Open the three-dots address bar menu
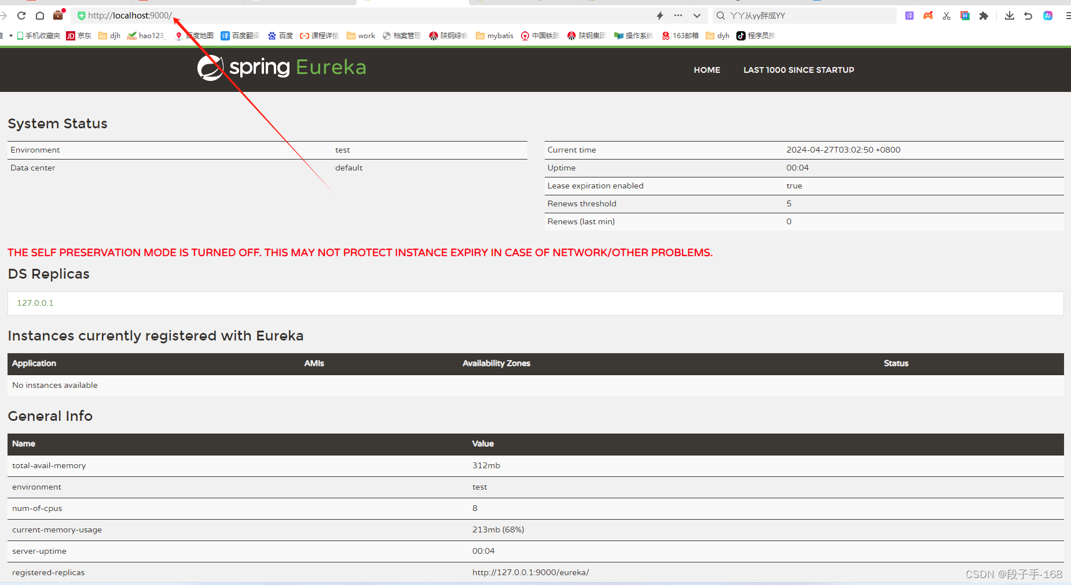Viewport: 1071px width, 585px height. (678, 16)
